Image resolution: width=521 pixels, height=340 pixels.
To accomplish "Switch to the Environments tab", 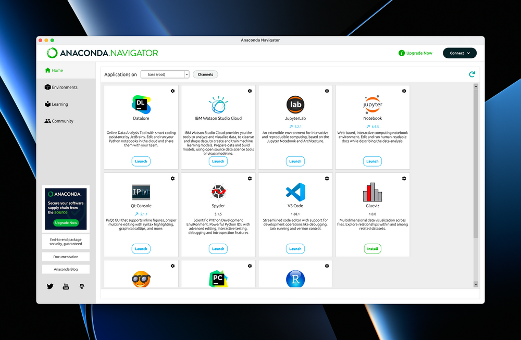I will (x=65, y=87).
